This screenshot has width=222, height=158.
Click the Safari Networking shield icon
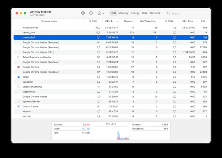click(x=19, y=87)
